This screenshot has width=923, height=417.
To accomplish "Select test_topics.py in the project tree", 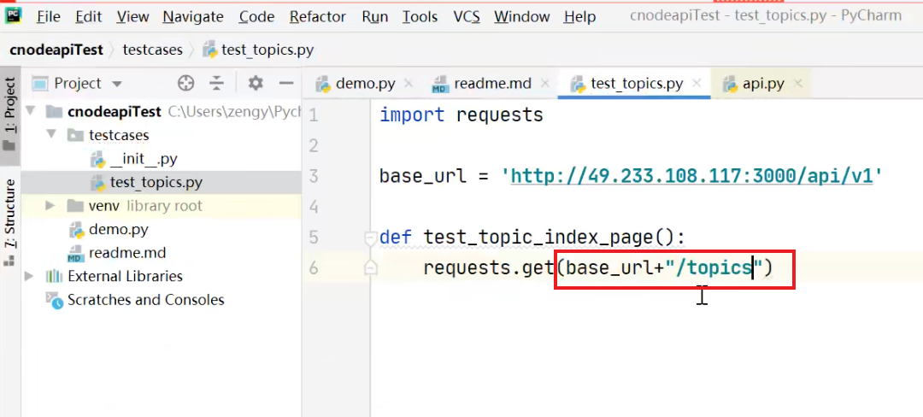I will [156, 182].
